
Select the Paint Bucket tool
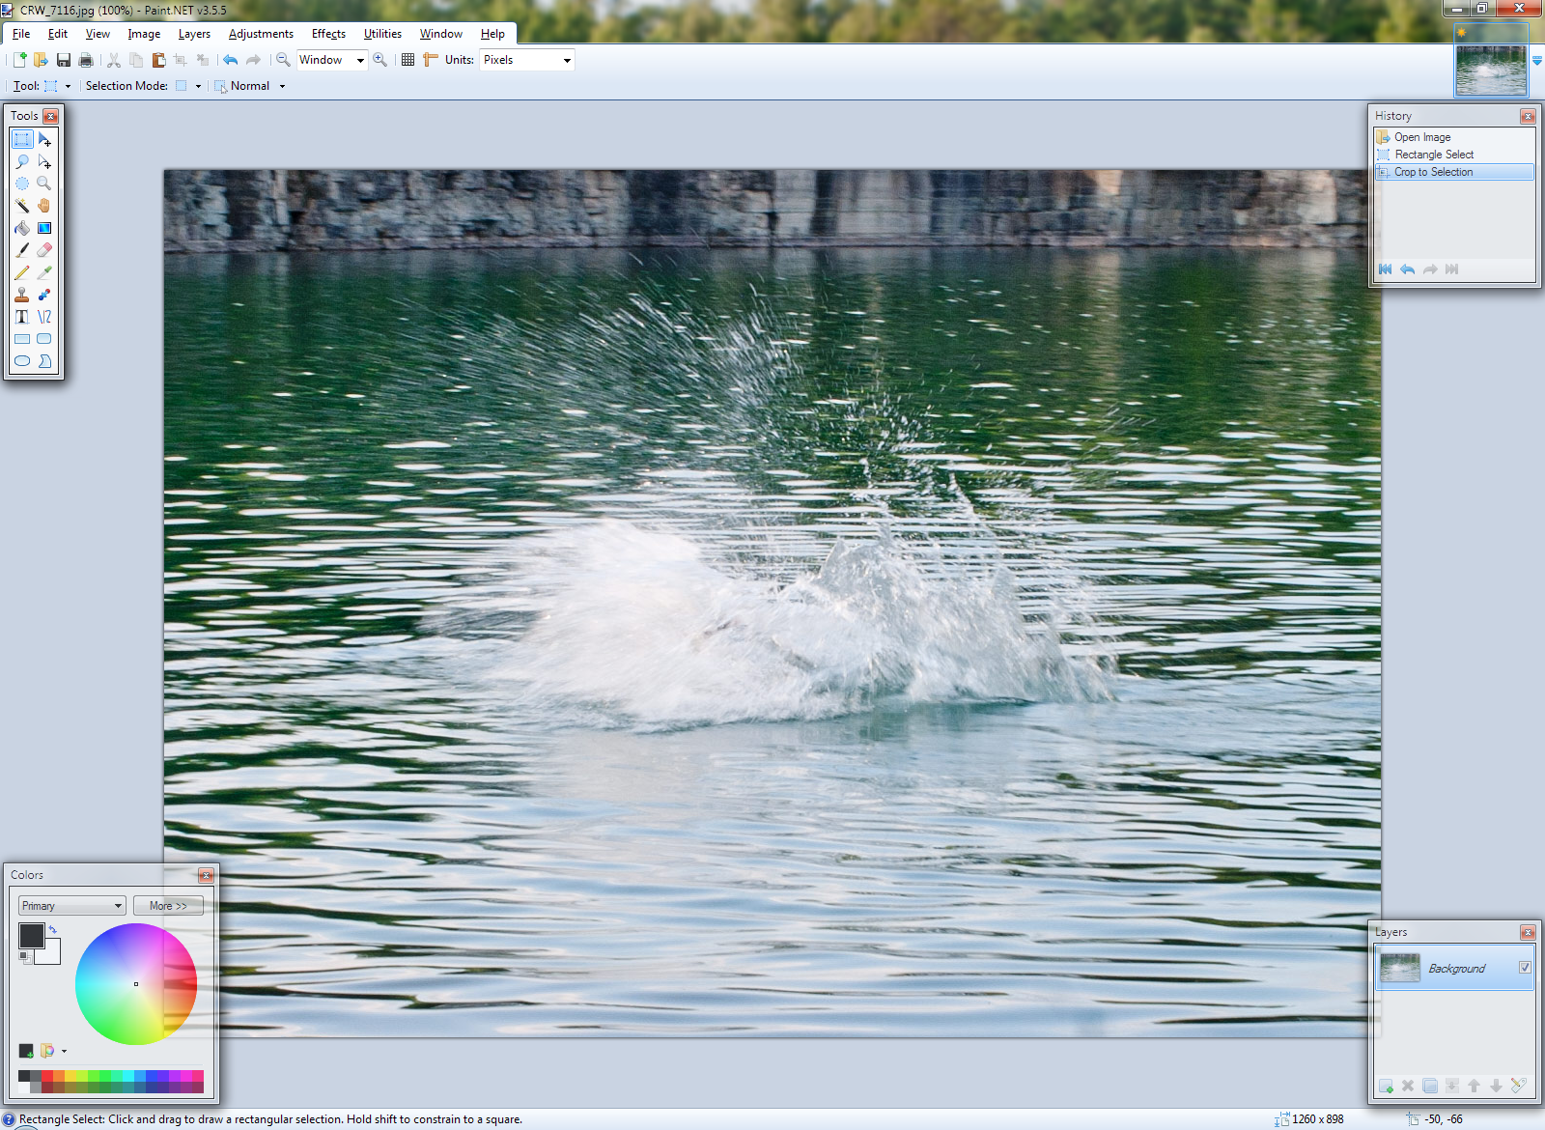click(x=22, y=228)
